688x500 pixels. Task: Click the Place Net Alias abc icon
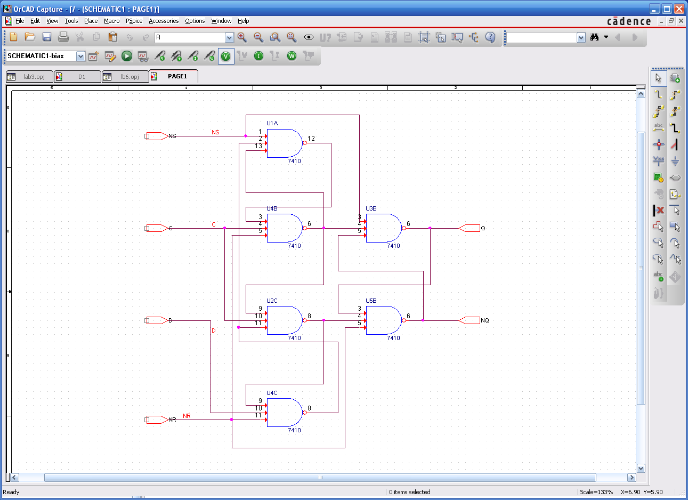[659, 128]
